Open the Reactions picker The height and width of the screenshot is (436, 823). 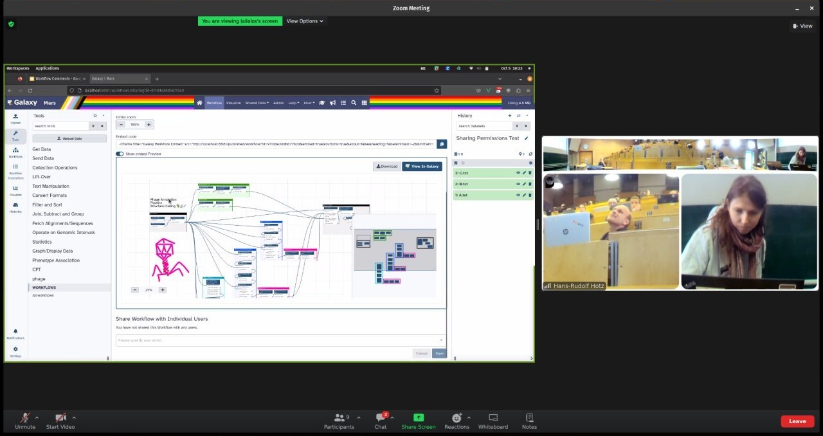[x=457, y=418]
